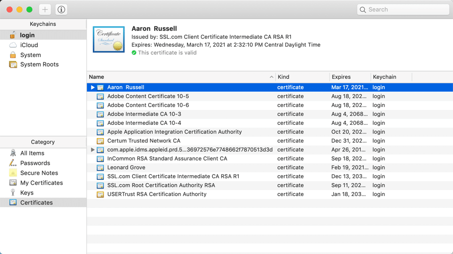Click the info button in the toolbar
This screenshot has width=453, height=254.
coord(61,9)
